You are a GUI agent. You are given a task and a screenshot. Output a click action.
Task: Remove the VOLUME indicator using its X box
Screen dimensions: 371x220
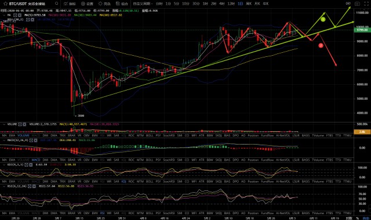[x=24, y=124]
